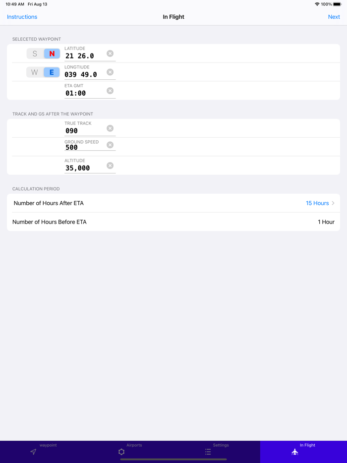Screen dimensions: 347x463
Task: Edit the Ground Speed field showing 500
Action: coord(82,147)
